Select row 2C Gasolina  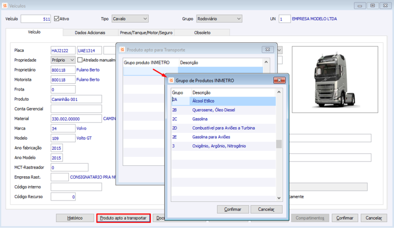[224, 119]
